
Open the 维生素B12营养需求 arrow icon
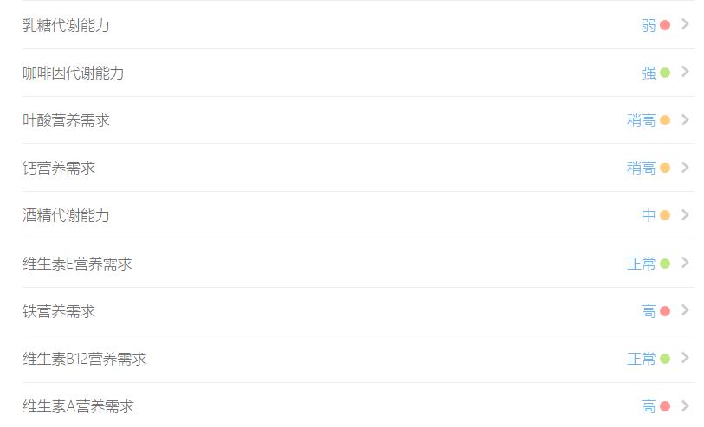coord(685,358)
